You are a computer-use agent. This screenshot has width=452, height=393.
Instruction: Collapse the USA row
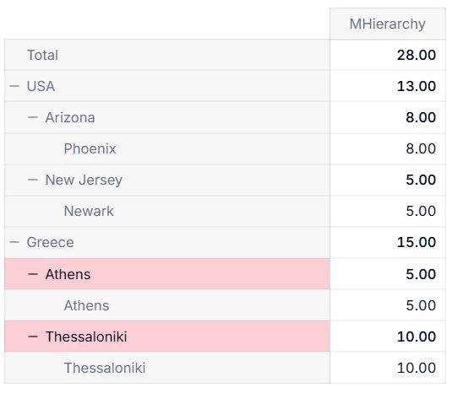[x=14, y=86]
